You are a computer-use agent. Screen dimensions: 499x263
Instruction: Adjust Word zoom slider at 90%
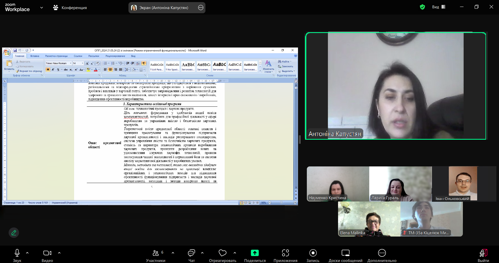[281, 203]
